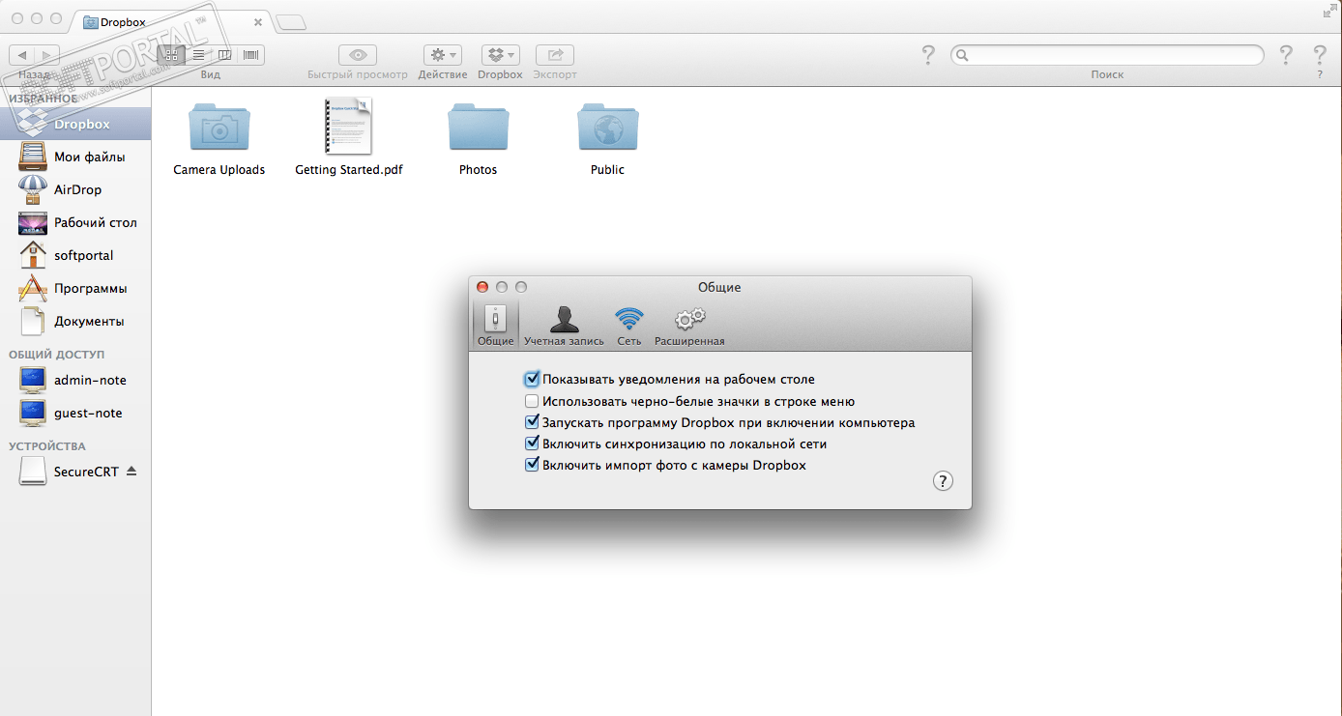Select the Public folder
This screenshot has height=716, width=1342.
pyautogui.click(x=608, y=138)
